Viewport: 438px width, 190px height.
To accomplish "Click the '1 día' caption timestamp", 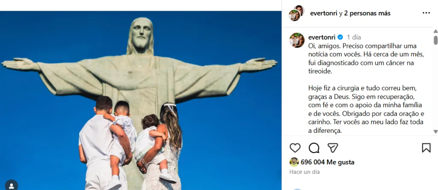I will pyautogui.click(x=354, y=37).
